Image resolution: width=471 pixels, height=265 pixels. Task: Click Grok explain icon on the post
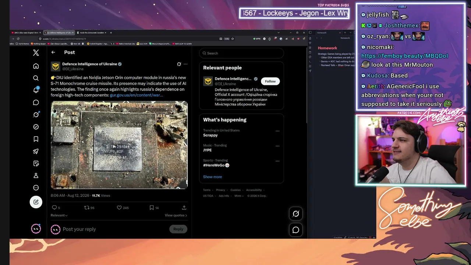pyautogui.click(x=179, y=64)
